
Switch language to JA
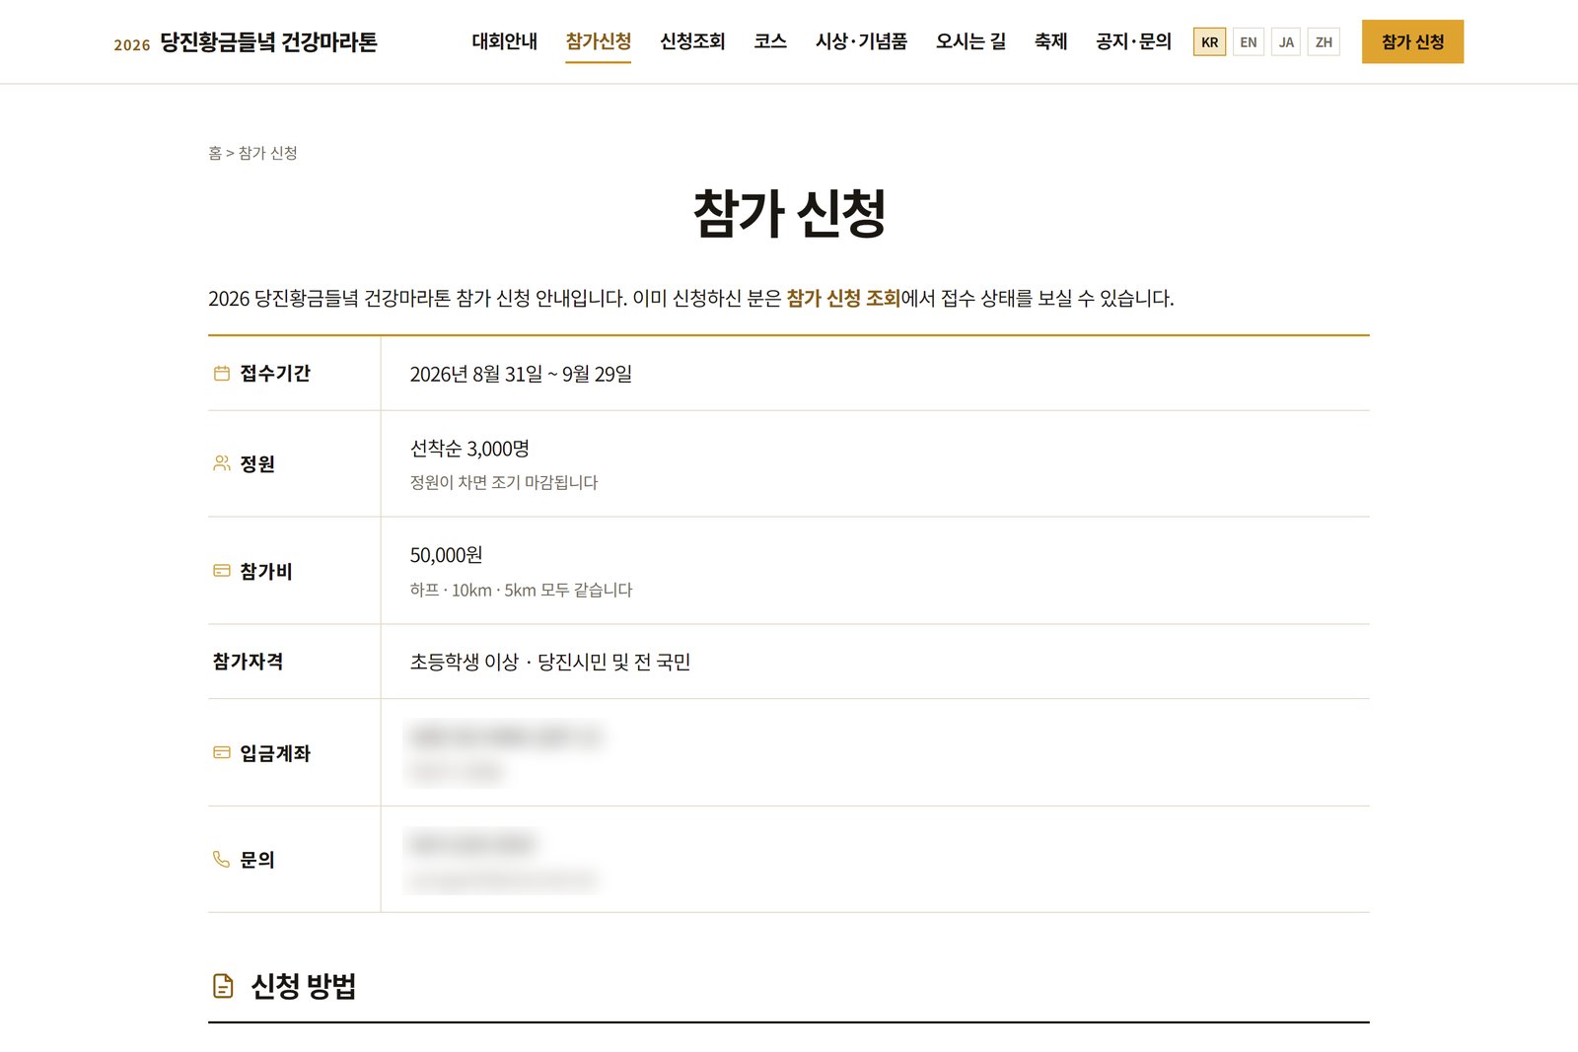pos(1286,41)
